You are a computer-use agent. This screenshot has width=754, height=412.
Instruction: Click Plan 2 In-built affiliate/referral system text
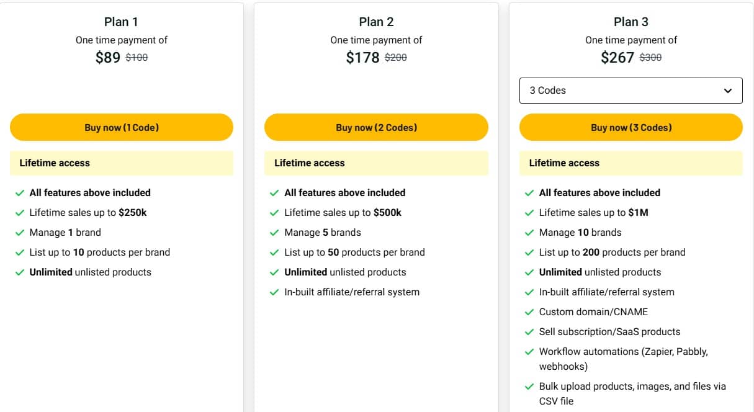[x=352, y=292]
